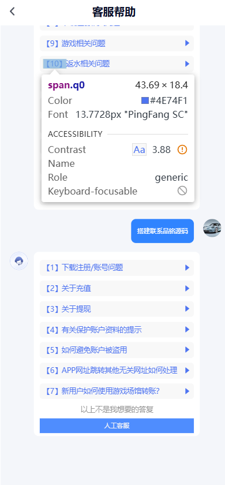
Task: Click the 搭建联系品铭源码 message bubble
Action: pos(163,231)
